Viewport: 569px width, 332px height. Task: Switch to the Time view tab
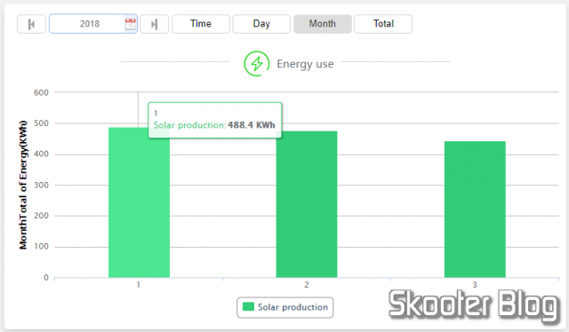201,24
